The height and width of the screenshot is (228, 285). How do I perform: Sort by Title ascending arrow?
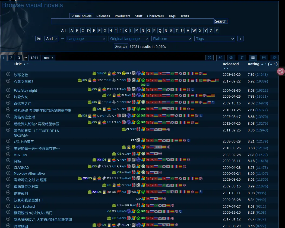click(24, 64)
